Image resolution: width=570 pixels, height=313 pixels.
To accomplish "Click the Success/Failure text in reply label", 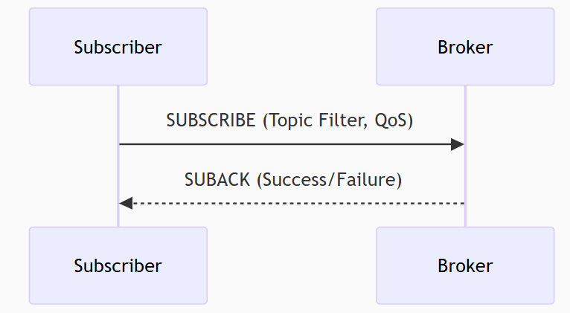I will tap(330, 180).
